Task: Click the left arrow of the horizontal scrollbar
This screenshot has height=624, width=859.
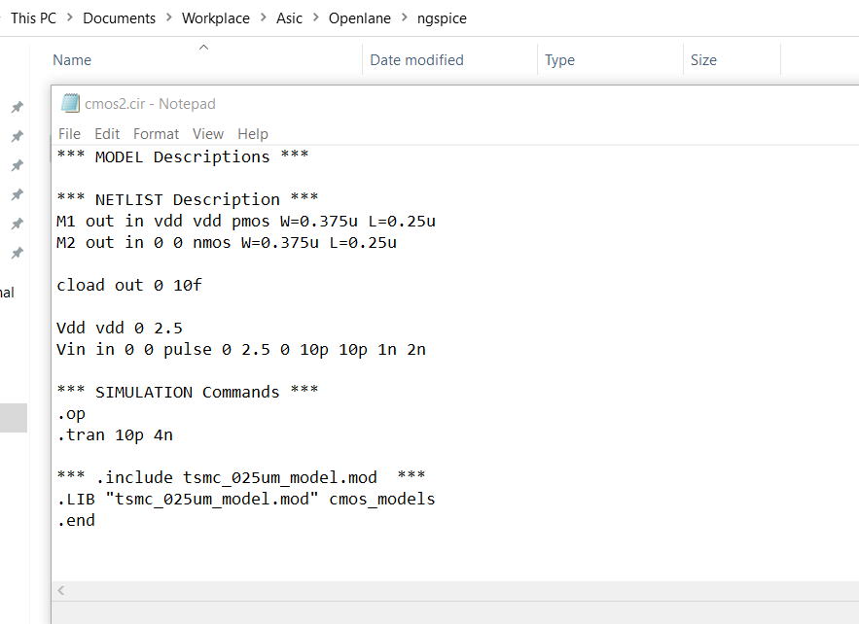Action: click(60, 590)
